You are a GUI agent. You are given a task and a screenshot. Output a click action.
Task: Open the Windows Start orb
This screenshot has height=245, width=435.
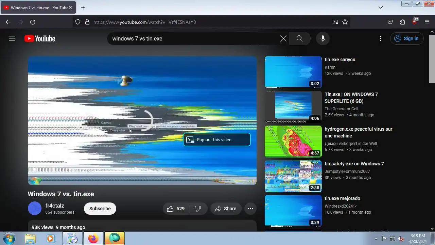[9, 238]
